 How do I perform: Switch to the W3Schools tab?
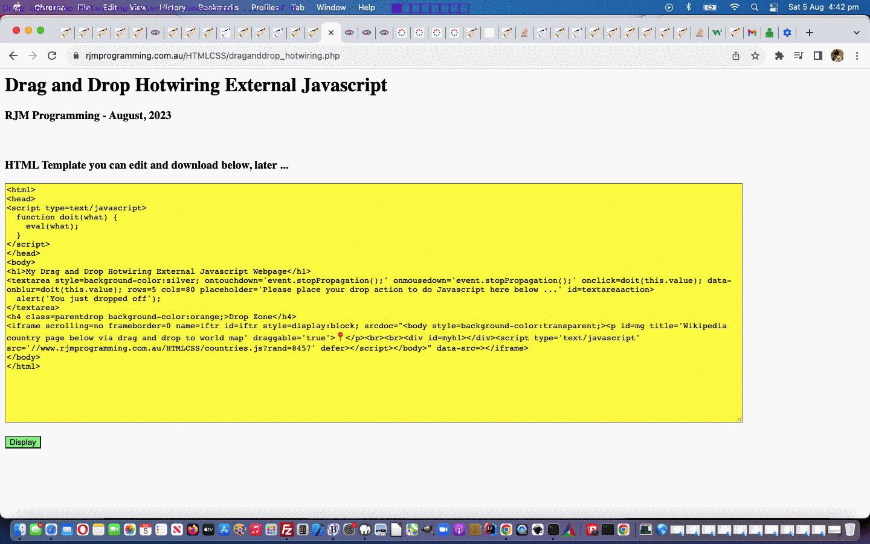pyautogui.click(x=717, y=33)
